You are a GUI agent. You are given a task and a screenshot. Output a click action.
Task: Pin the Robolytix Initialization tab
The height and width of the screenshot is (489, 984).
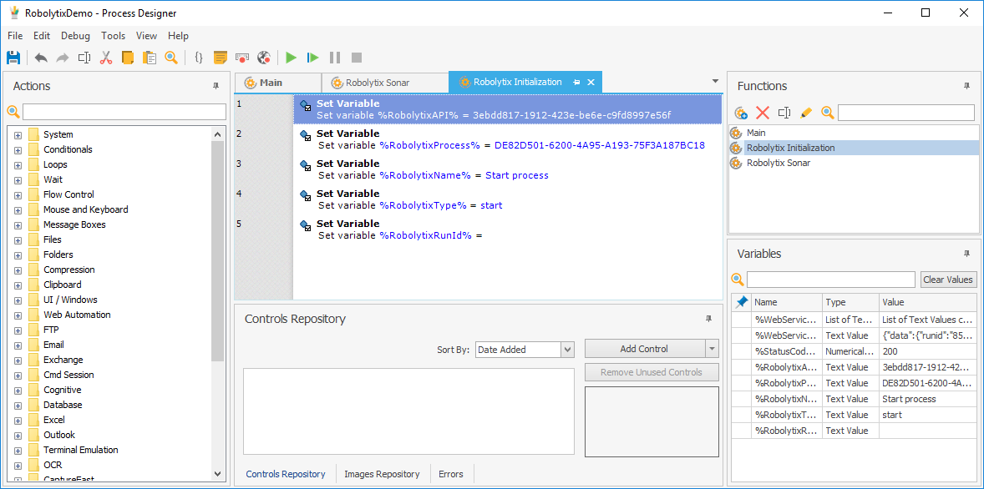576,82
